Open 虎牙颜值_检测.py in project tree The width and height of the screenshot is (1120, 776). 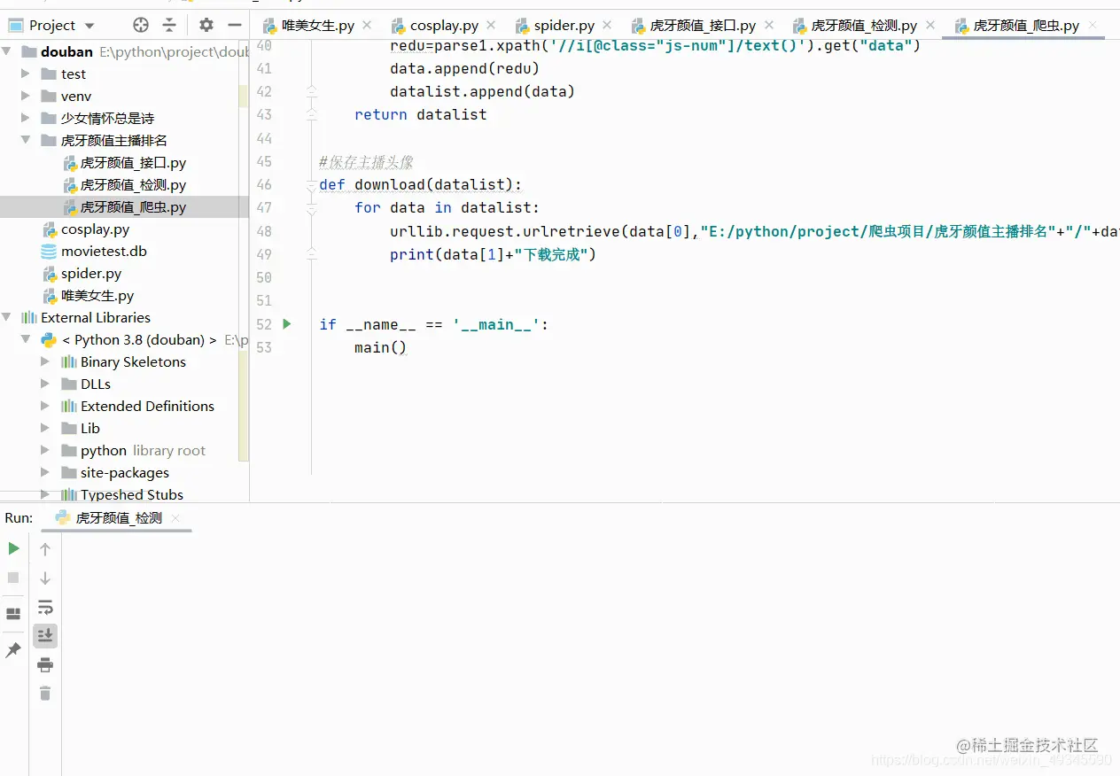(x=124, y=185)
